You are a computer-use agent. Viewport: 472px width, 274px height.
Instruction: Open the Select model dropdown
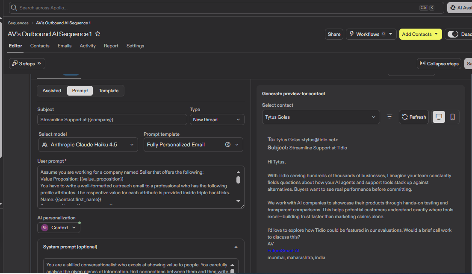coord(88,145)
